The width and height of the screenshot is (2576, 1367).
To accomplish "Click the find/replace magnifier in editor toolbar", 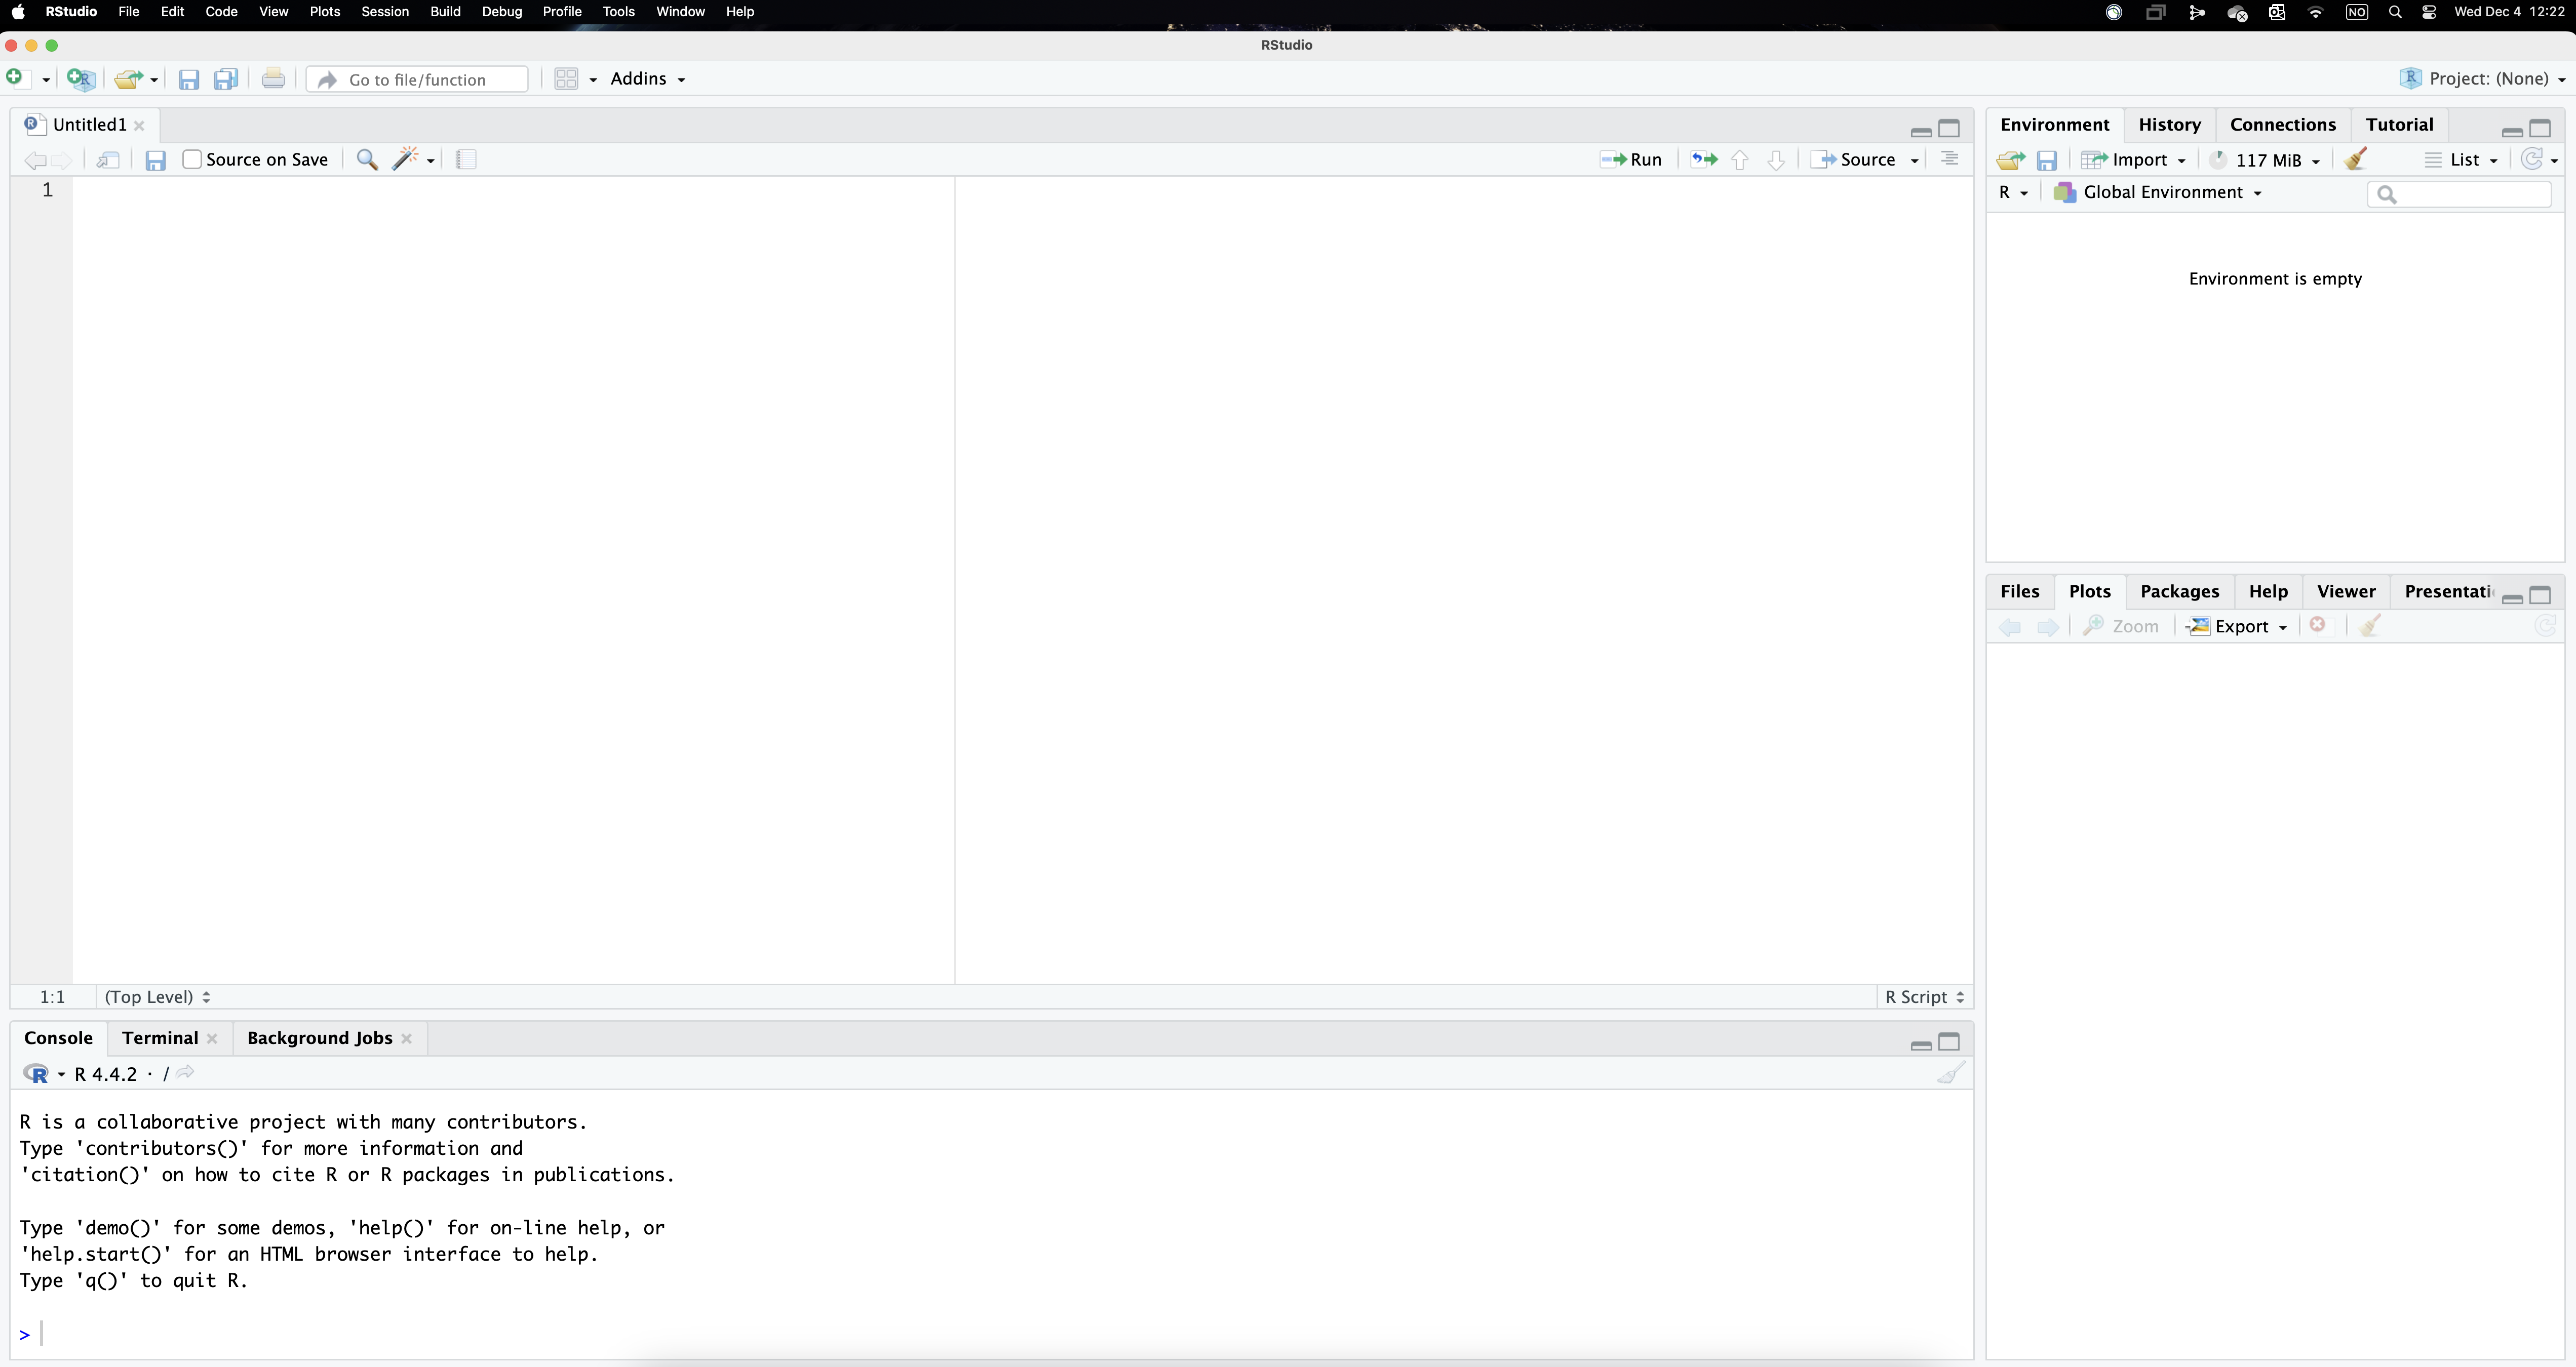I will (x=367, y=160).
